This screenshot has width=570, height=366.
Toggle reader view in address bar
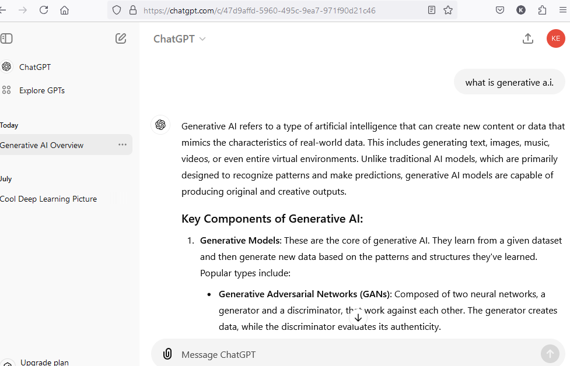[432, 10]
